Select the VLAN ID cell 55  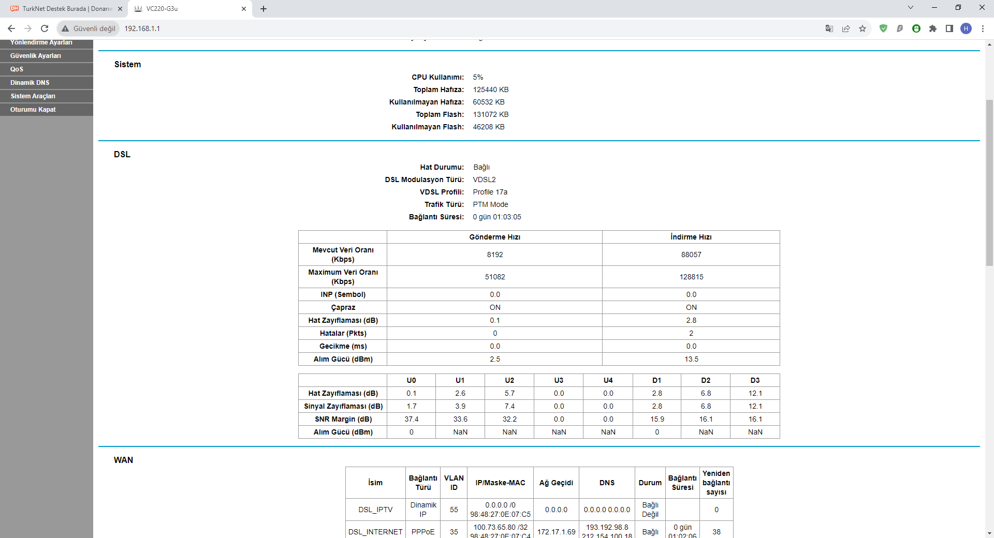(454, 510)
